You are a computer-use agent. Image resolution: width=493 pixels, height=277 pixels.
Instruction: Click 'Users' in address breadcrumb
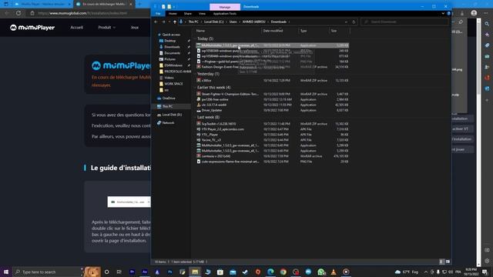(233, 22)
